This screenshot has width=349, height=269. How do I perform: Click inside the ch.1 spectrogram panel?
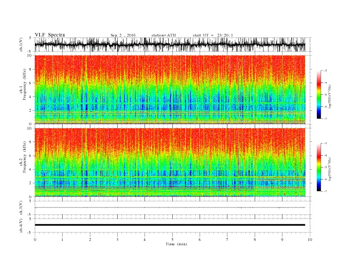pyautogui.click(x=170, y=90)
